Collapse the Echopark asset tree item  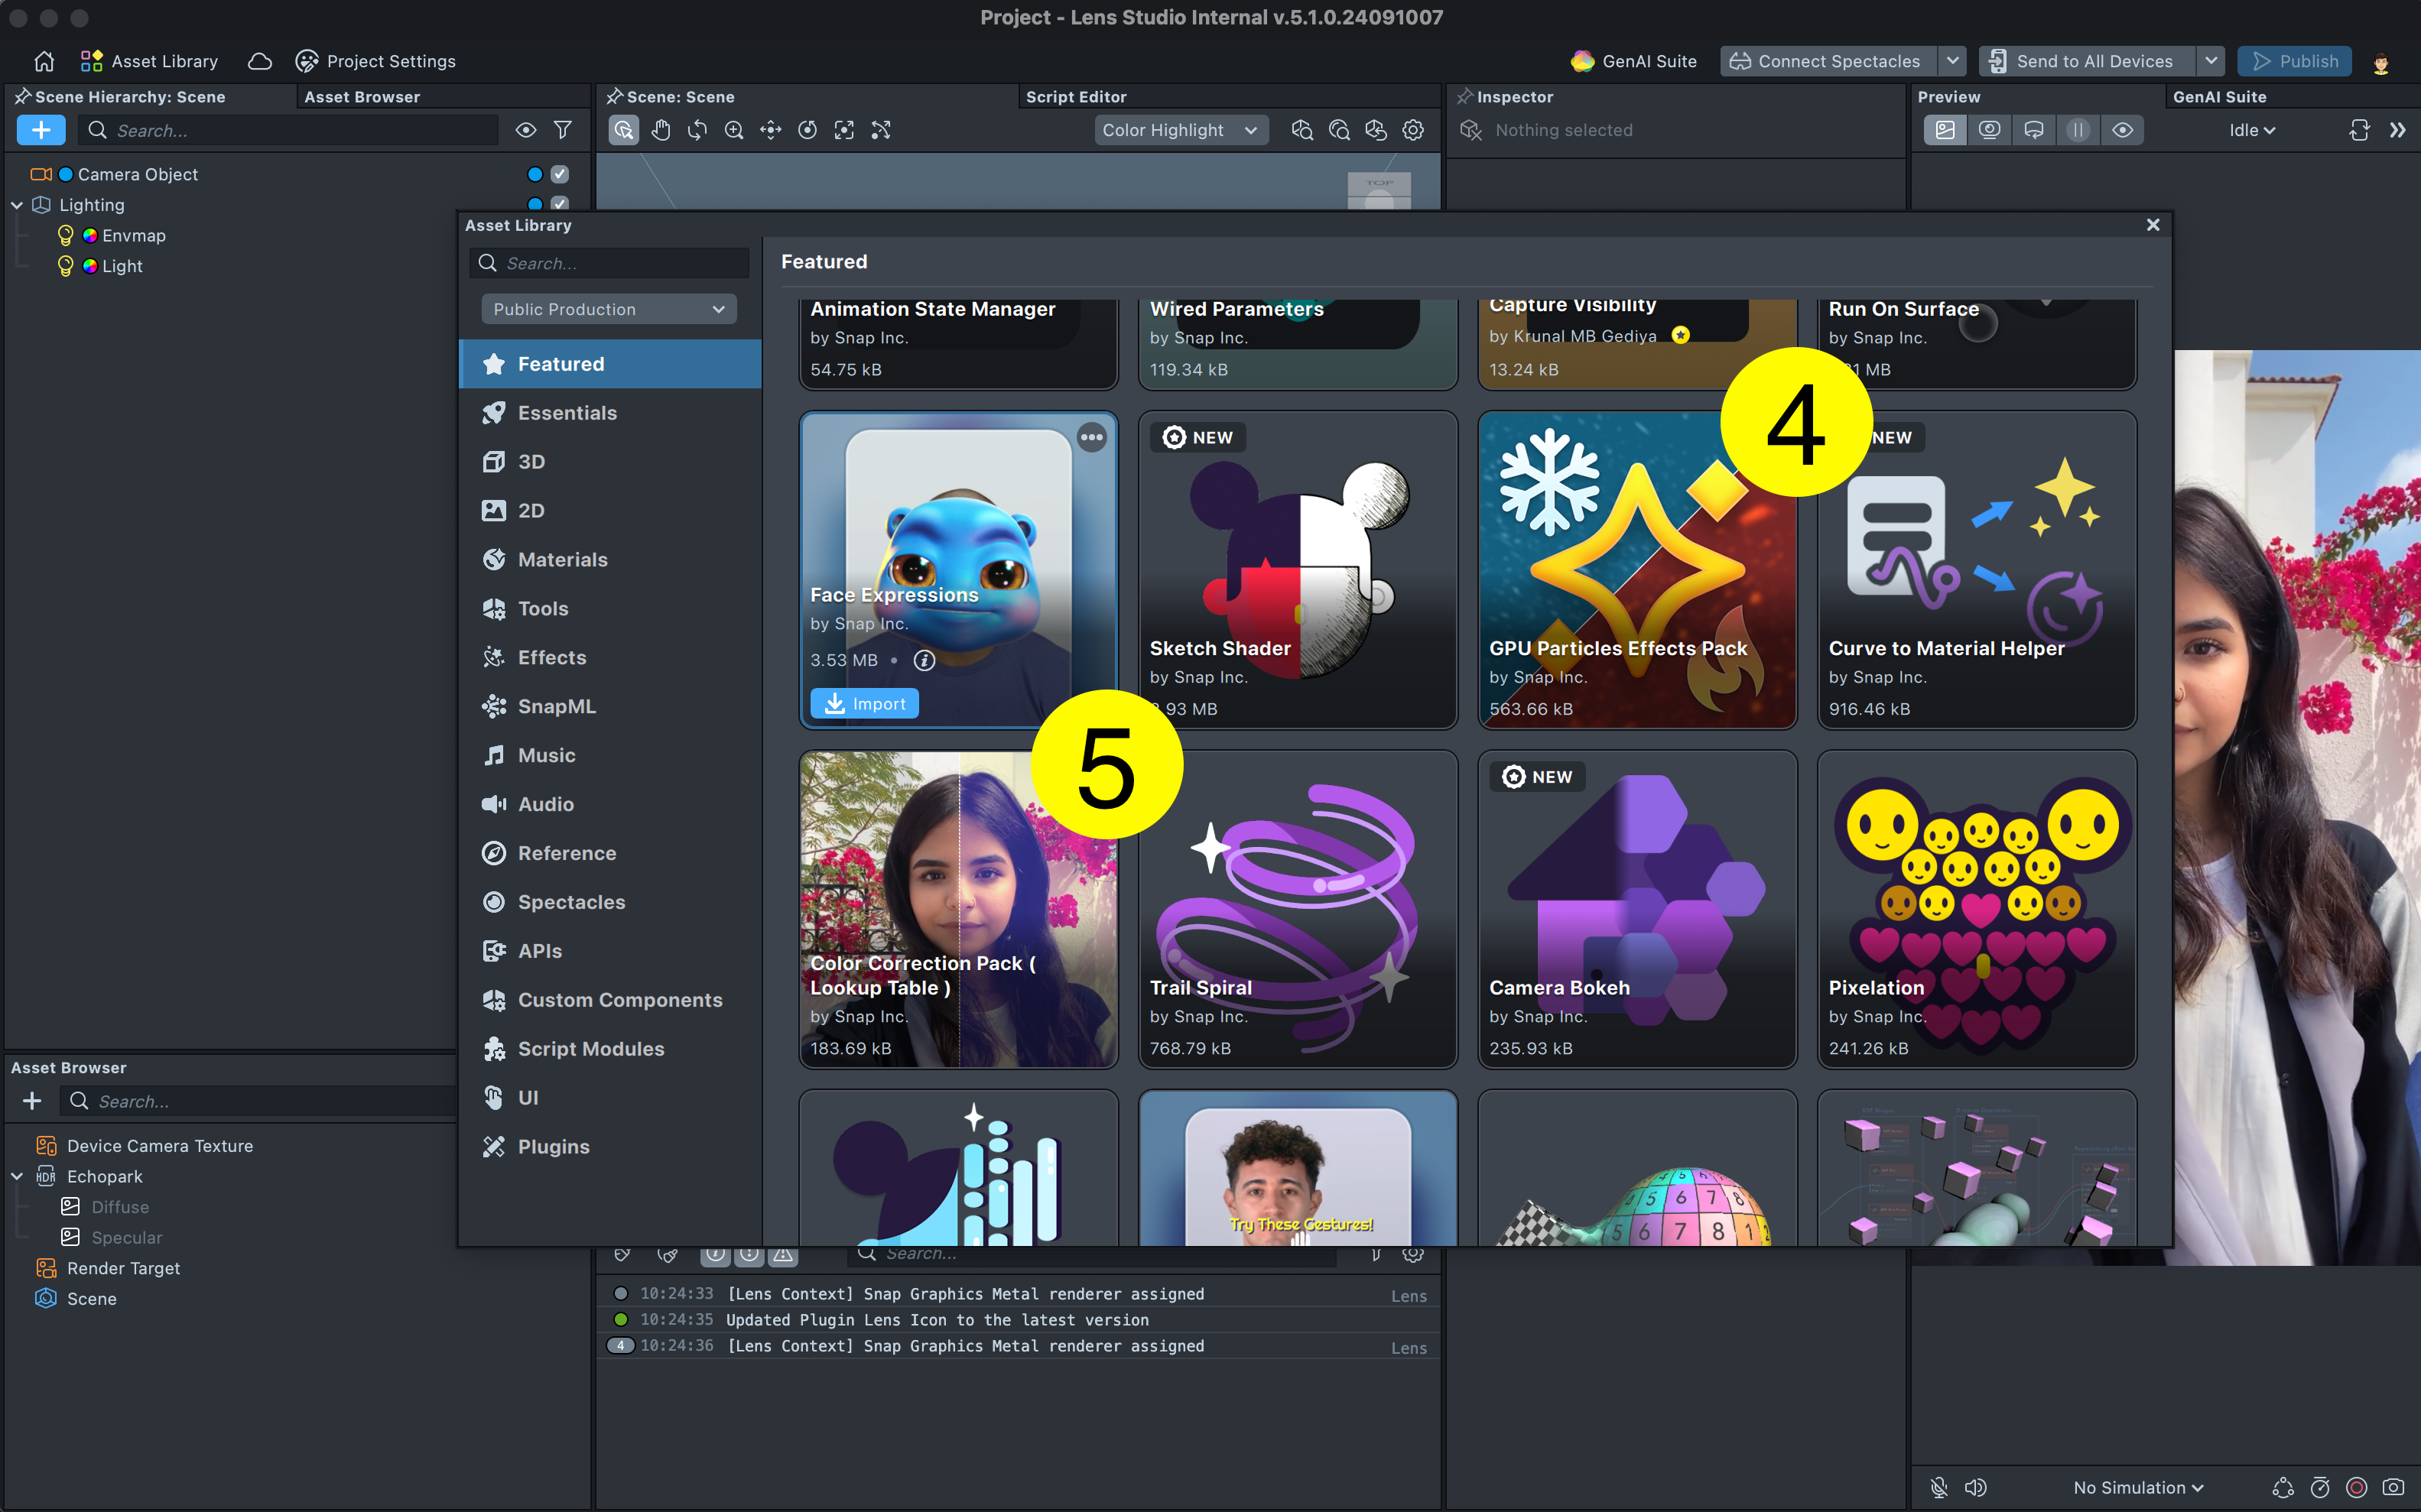17,1176
